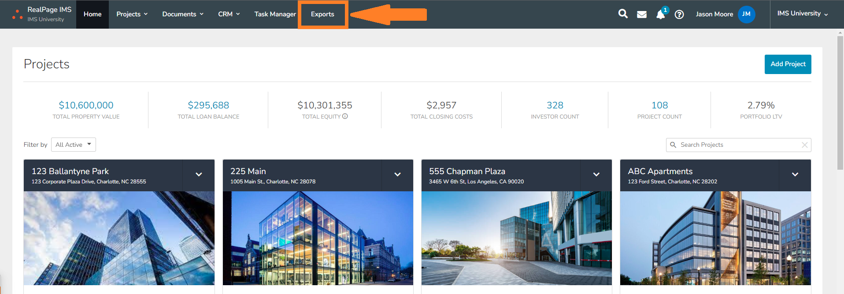Click into the Search Projects field

click(738, 145)
